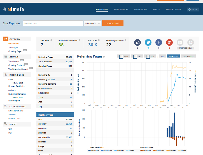Click the info dot beside URL Rank
Viewport: 203px width, 155px height.
[x=51, y=40]
